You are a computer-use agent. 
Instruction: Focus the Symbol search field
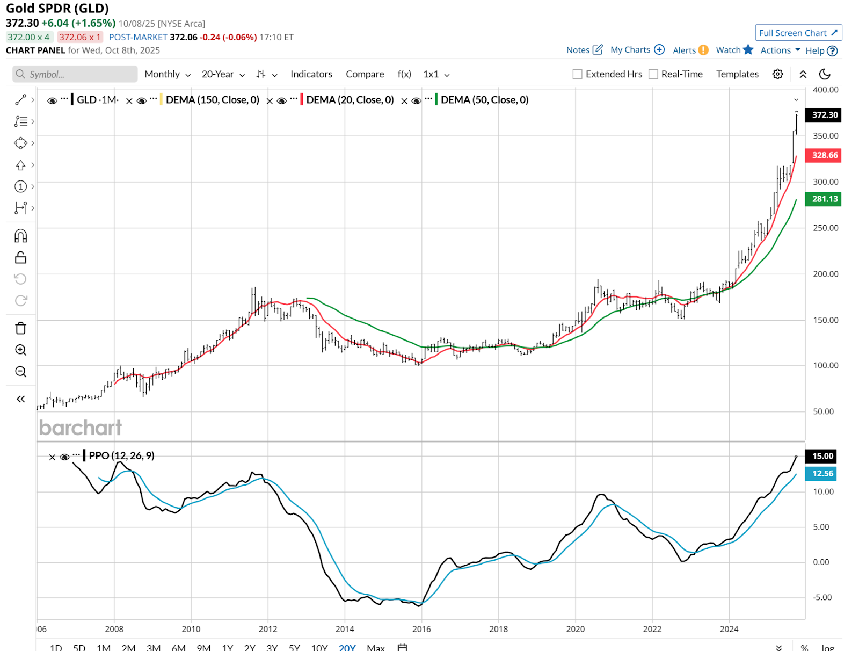(75, 74)
